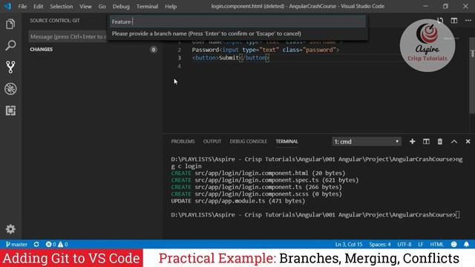The width and height of the screenshot is (475, 267).
Task: Click 'Ln 3, Col 15' in status bar
Action: point(349,244)
